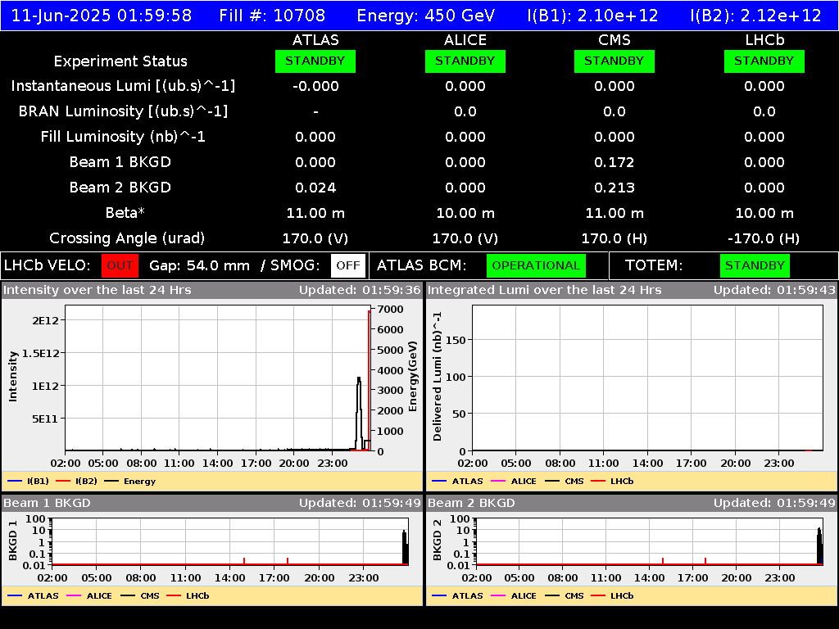Click the red I(B2) legend swatch

pyautogui.click(x=63, y=481)
